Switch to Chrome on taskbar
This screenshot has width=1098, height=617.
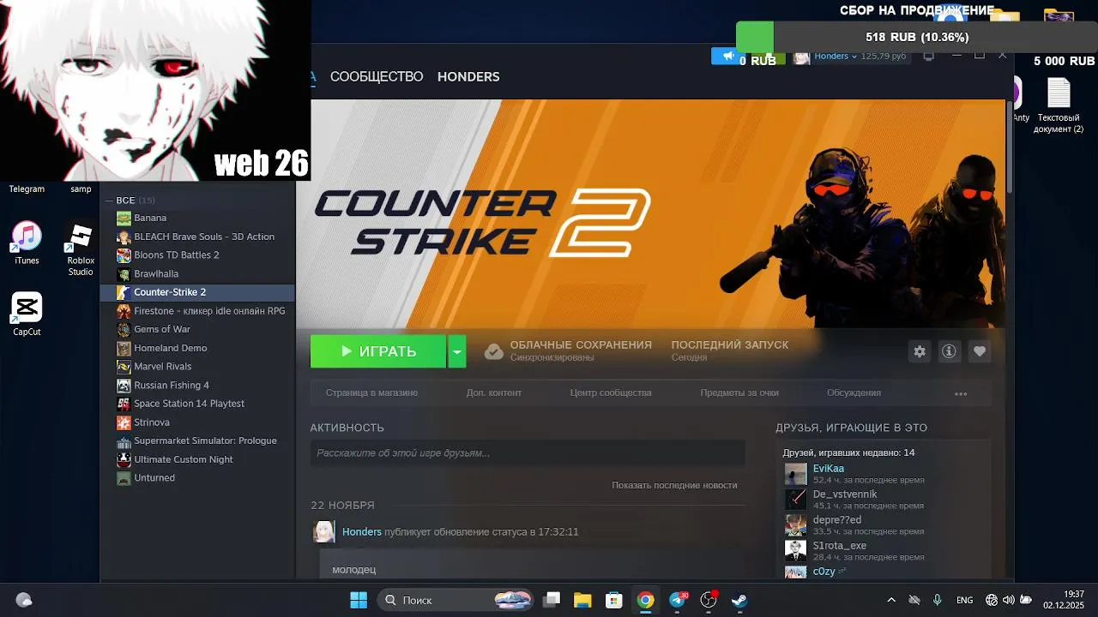[x=645, y=600]
